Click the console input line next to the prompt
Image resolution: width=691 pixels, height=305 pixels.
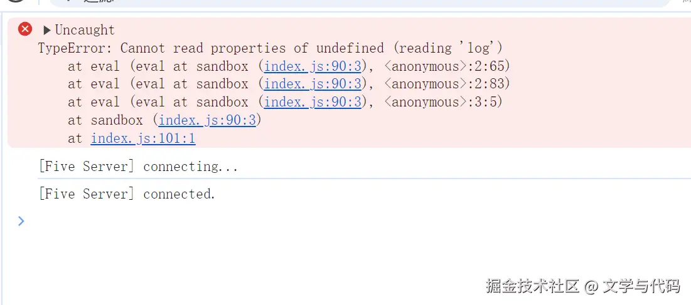point(353,220)
